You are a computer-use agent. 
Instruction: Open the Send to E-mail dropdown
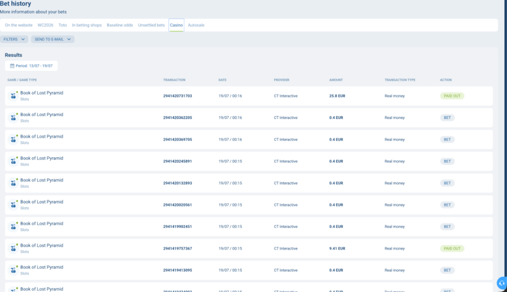pyautogui.click(x=53, y=39)
